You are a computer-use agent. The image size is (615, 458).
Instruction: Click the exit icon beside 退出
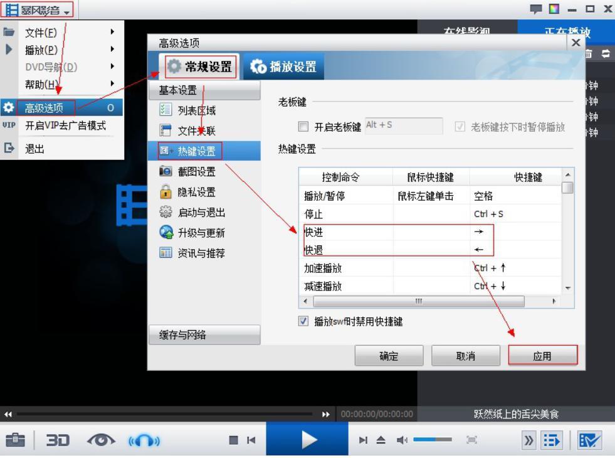tap(9, 148)
